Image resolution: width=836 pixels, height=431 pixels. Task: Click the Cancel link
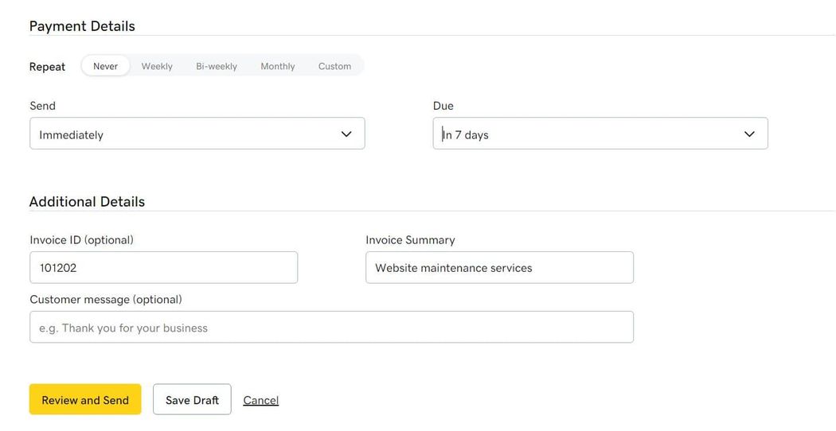pyautogui.click(x=260, y=400)
